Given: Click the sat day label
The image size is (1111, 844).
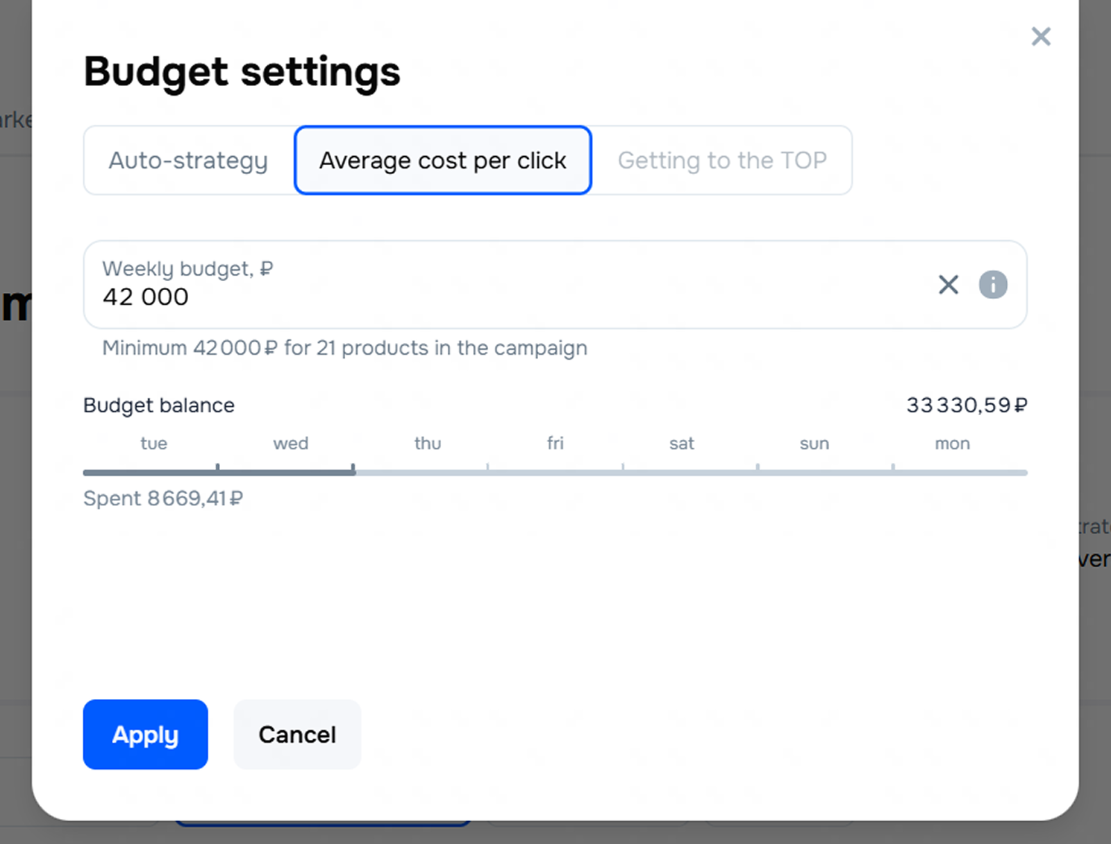Looking at the screenshot, I should [682, 444].
